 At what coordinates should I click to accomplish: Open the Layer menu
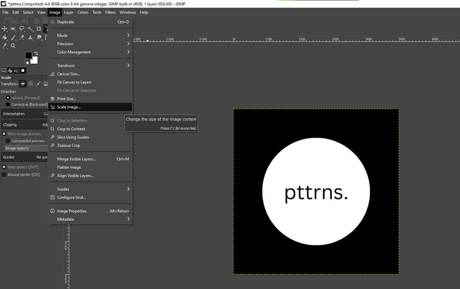tap(69, 12)
